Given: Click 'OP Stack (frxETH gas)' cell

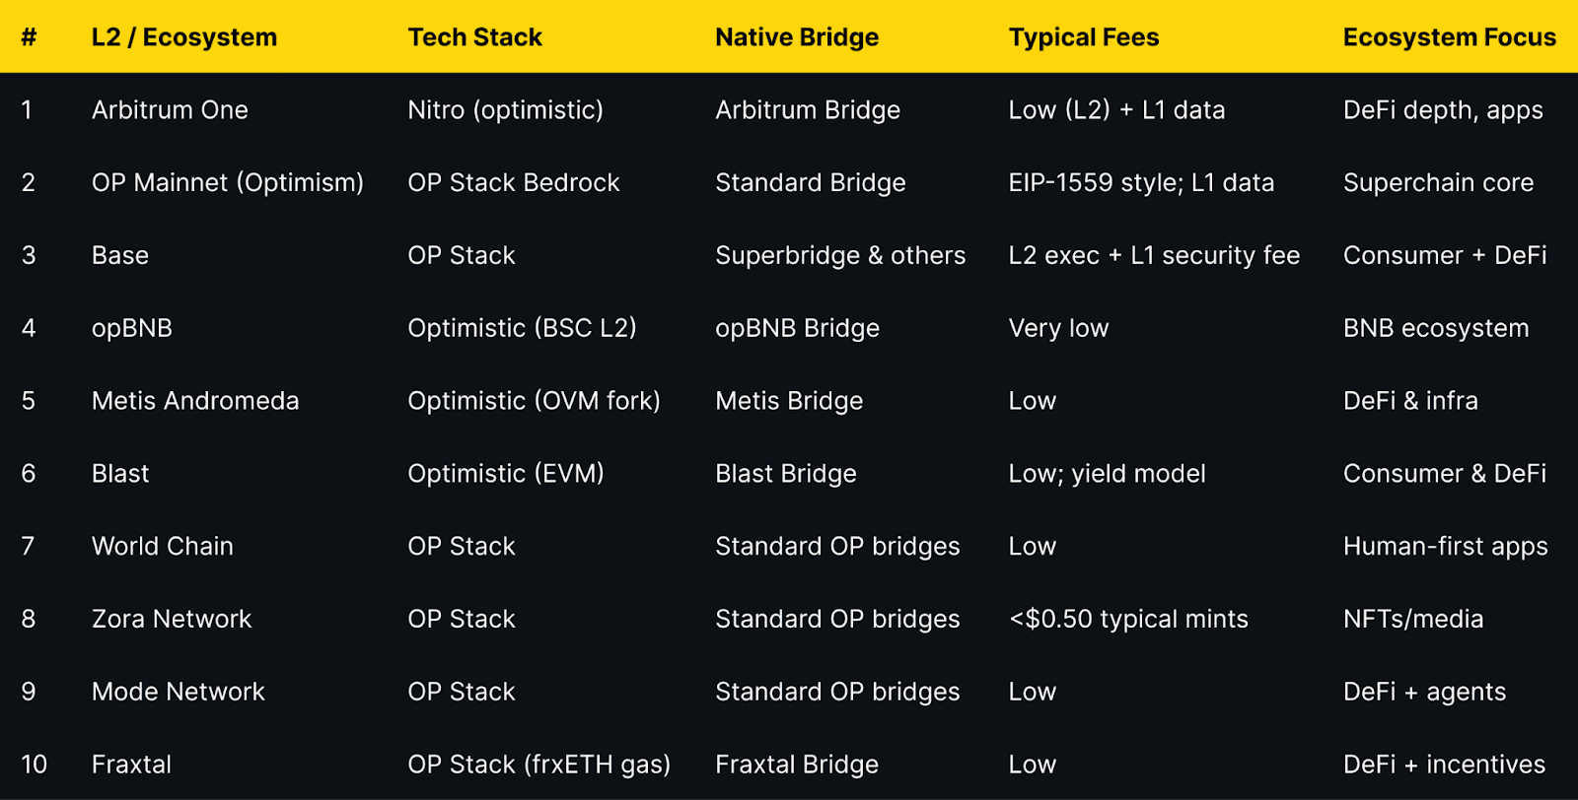Looking at the screenshot, I should (x=538, y=765).
